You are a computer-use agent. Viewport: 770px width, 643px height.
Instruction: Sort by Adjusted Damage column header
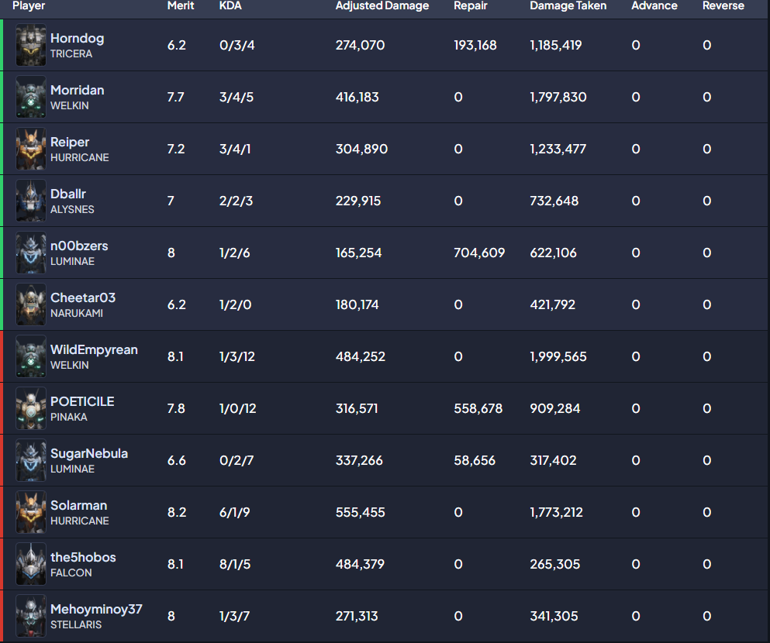[382, 6]
